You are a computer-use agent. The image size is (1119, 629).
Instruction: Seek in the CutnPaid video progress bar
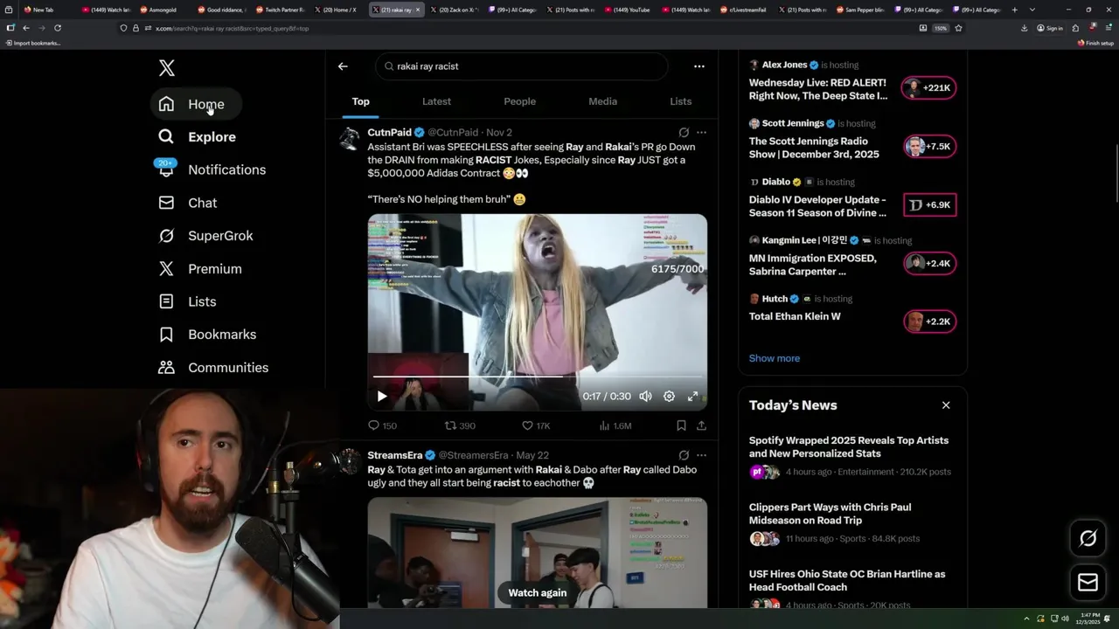pyautogui.click(x=538, y=377)
